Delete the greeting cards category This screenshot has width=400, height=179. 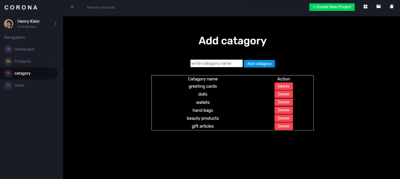(x=283, y=86)
